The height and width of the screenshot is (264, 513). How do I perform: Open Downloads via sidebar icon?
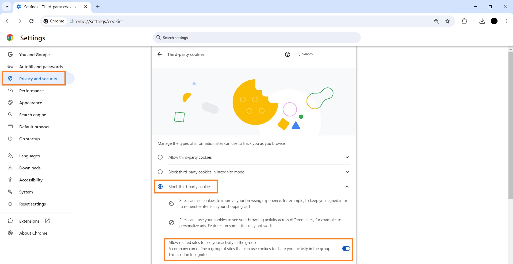(x=10, y=168)
